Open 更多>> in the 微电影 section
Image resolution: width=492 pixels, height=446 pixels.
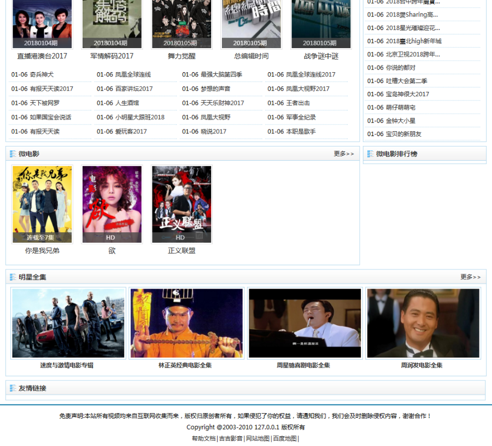coord(344,154)
